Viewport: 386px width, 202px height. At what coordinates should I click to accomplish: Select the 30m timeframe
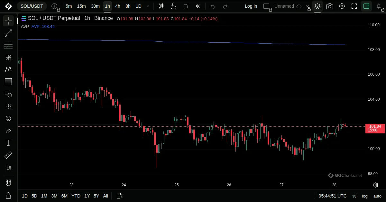[95, 6]
